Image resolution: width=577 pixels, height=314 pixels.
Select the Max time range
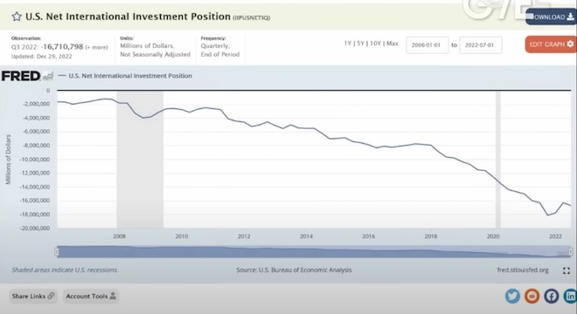coord(393,44)
